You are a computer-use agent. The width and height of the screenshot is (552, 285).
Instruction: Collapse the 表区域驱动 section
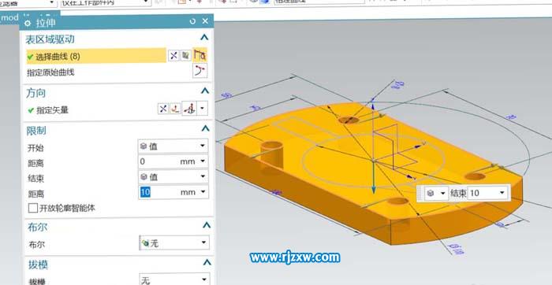[x=204, y=38]
